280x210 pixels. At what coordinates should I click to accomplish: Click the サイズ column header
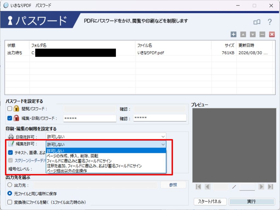click(x=224, y=45)
